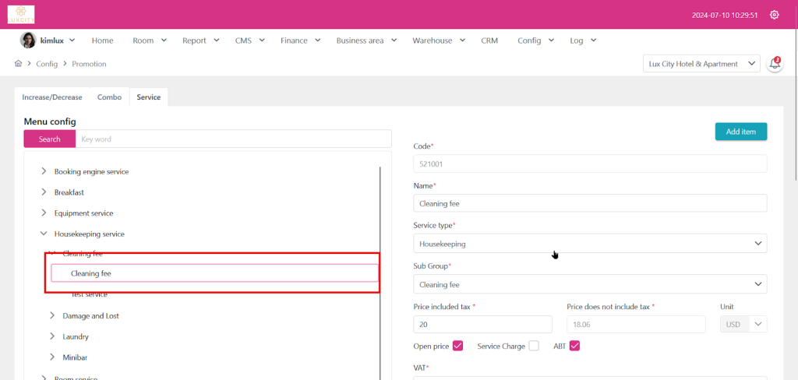Select the Laundry tree item

[76, 336]
